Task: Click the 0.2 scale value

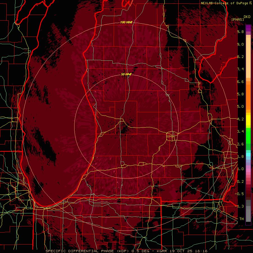Action: click(240, 182)
